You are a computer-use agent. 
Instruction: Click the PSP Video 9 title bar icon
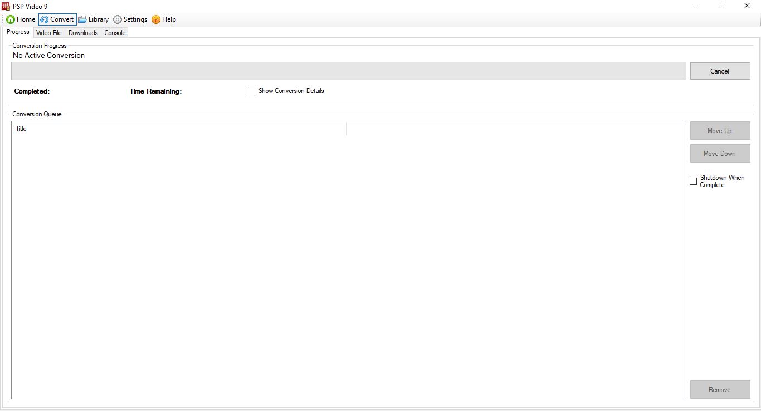(6, 6)
